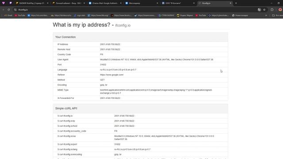Click the ifconfig.io link in page heading
The height and width of the screenshot is (159, 283).
[123, 26]
